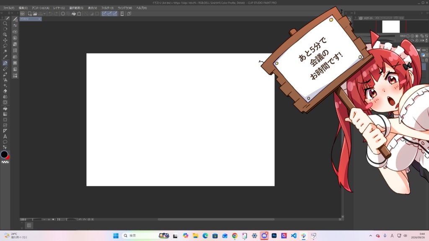Select the Fill bucket tool
Screen dimensions: 429x241
tap(5, 108)
